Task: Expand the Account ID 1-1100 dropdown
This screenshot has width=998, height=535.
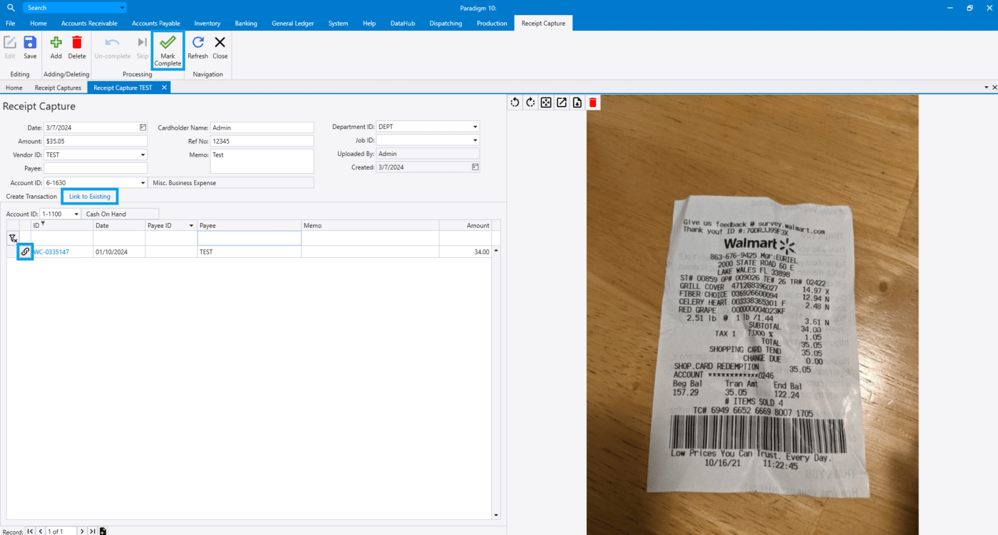Action: (x=76, y=214)
